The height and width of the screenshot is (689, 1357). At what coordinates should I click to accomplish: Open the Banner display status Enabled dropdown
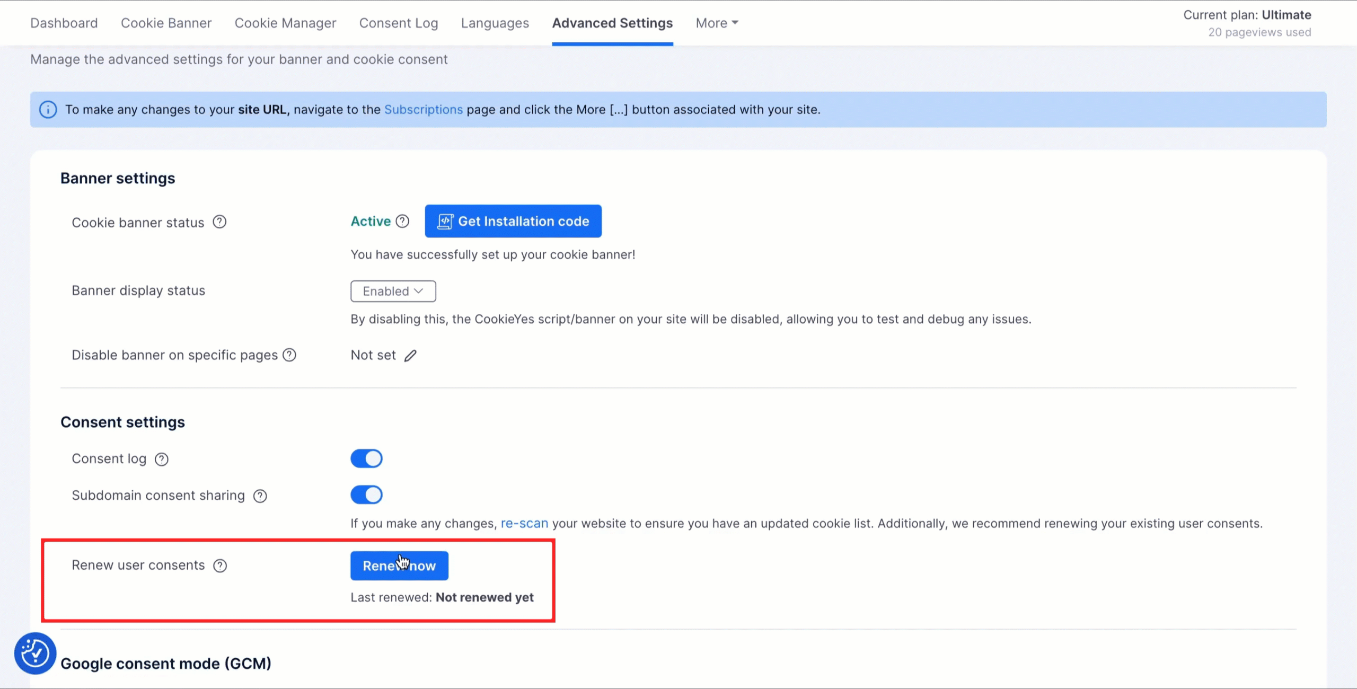[x=393, y=291]
